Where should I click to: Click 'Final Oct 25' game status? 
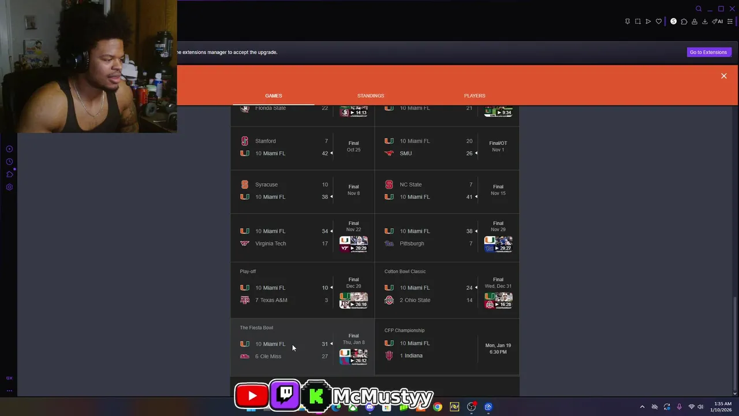(x=353, y=146)
